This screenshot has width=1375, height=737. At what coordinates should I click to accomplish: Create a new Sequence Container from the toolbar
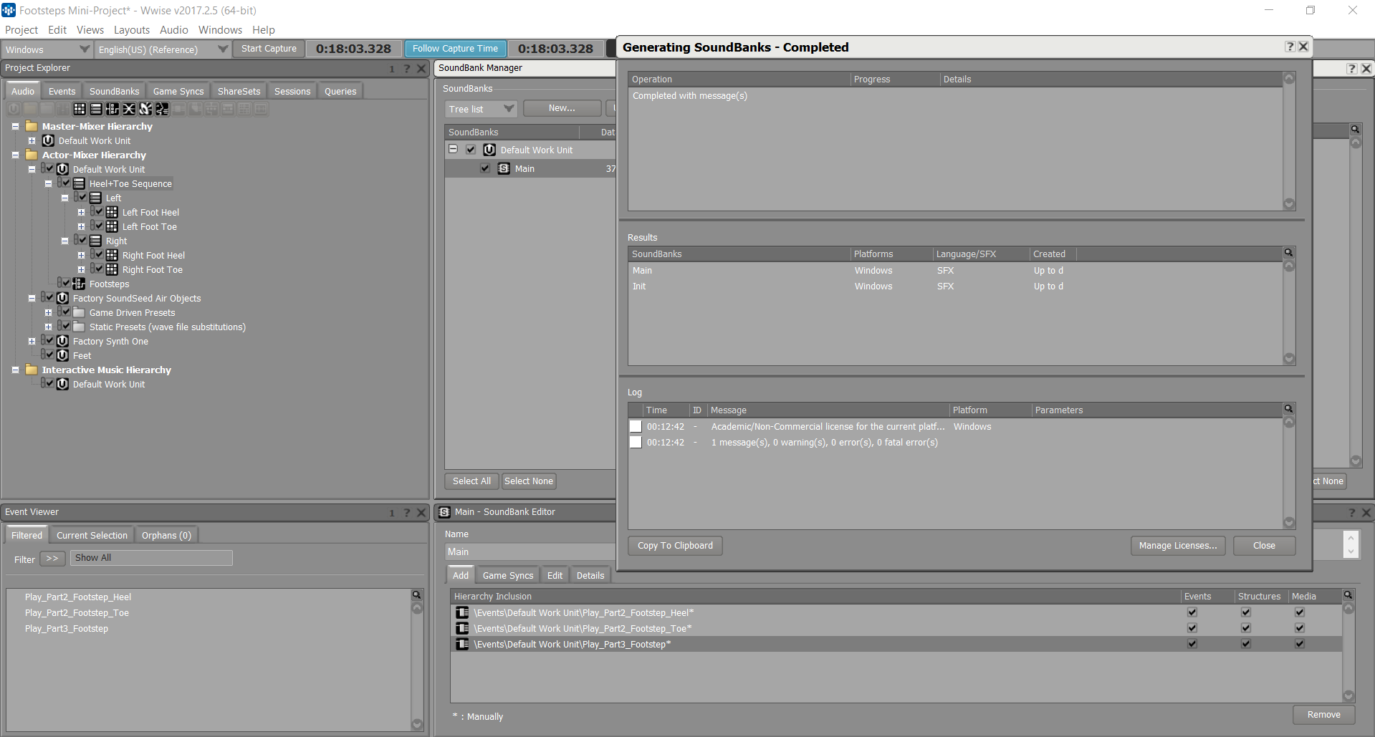[x=96, y=109]
